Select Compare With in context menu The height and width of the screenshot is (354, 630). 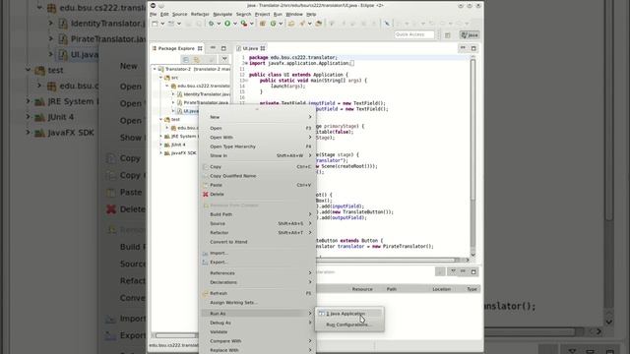(258, 341)
